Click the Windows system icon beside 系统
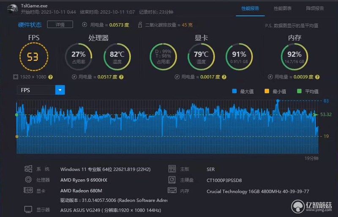The height and width of the screenshot is (217, 338). point(28,169)
